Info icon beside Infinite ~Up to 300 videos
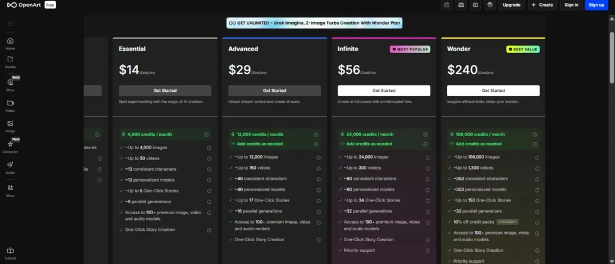This screenshot has width=615, height=264. [x=428, y=168]
